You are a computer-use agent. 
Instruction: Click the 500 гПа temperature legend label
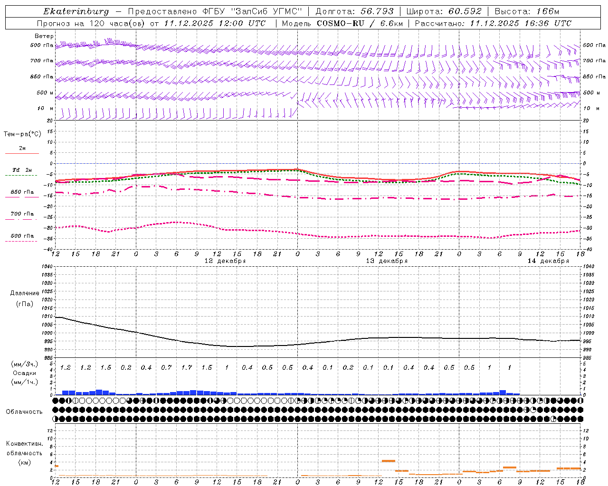22,236
